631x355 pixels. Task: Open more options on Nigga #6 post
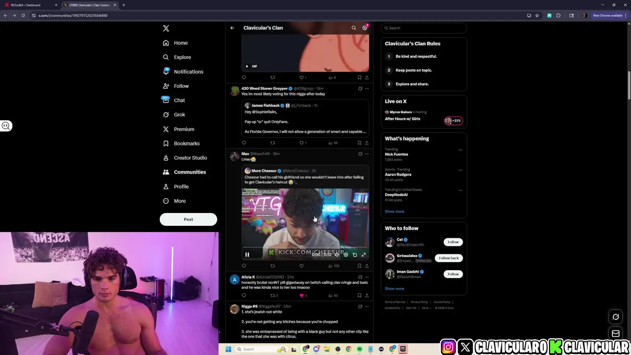click(x=366, y=306)
